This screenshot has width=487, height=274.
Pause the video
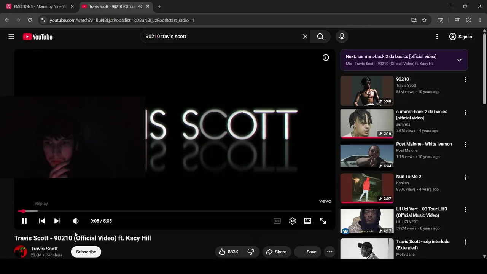[24, 221]
